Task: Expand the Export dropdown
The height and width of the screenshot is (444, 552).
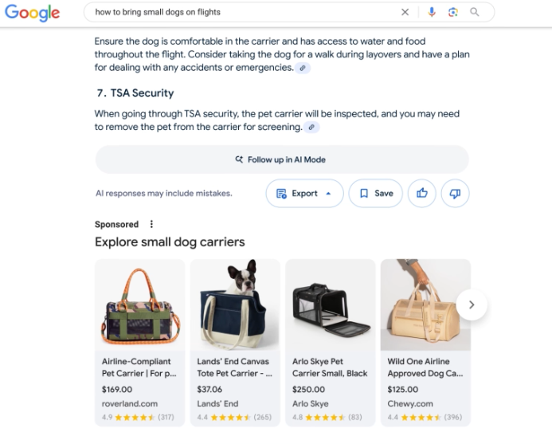Action: coord(304,194)
